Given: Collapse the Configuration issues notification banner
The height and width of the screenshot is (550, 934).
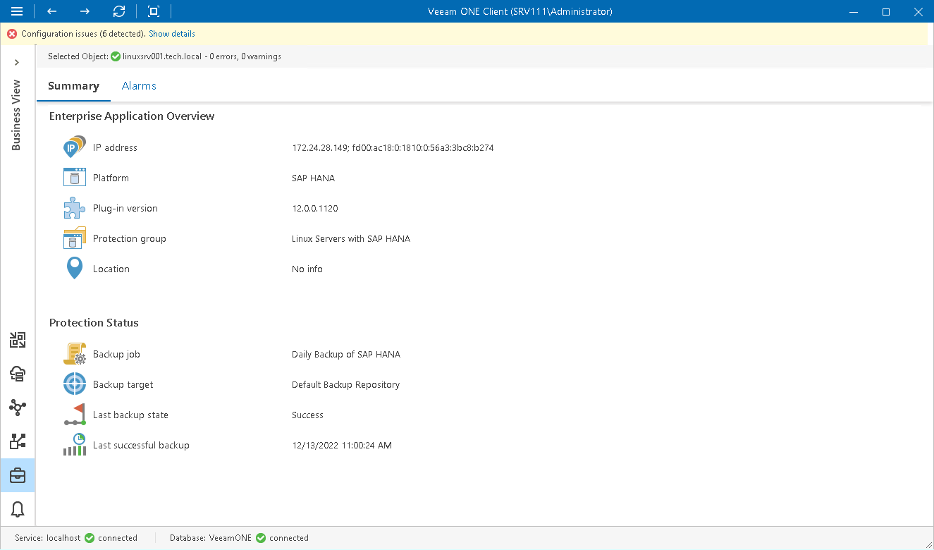Looking at the screenshot, I should point(11,33).
